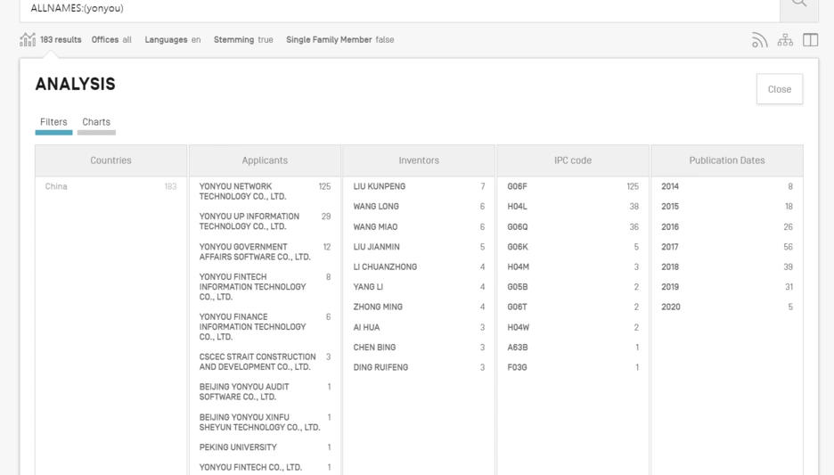
Task: Click the search magnifier icon
Action: pyautogui.click(x=799, y=4)
